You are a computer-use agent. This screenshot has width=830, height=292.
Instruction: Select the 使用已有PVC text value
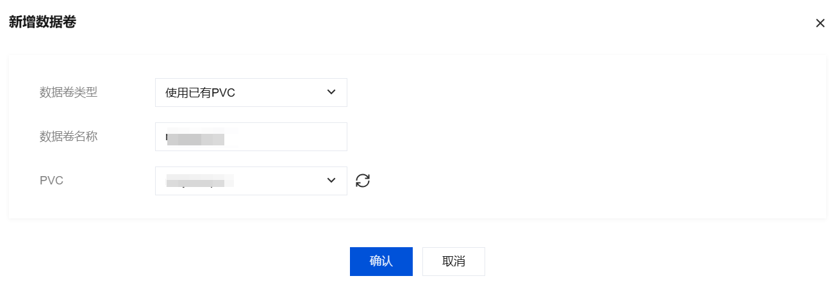[201, 93]
